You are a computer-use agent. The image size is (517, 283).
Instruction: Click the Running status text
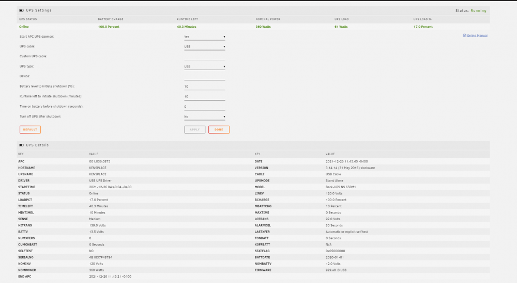(478, 10)
